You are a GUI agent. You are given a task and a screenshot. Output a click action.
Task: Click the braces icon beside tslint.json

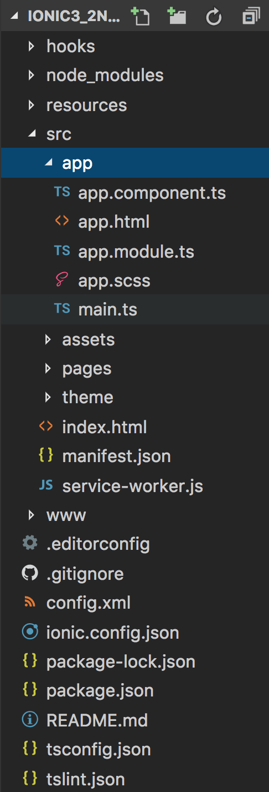[x=30, y=778]
